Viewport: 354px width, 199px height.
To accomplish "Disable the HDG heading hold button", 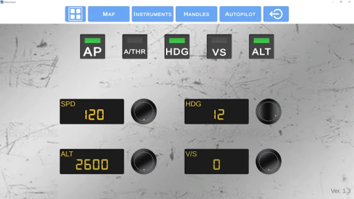I will tap(177, 47).
